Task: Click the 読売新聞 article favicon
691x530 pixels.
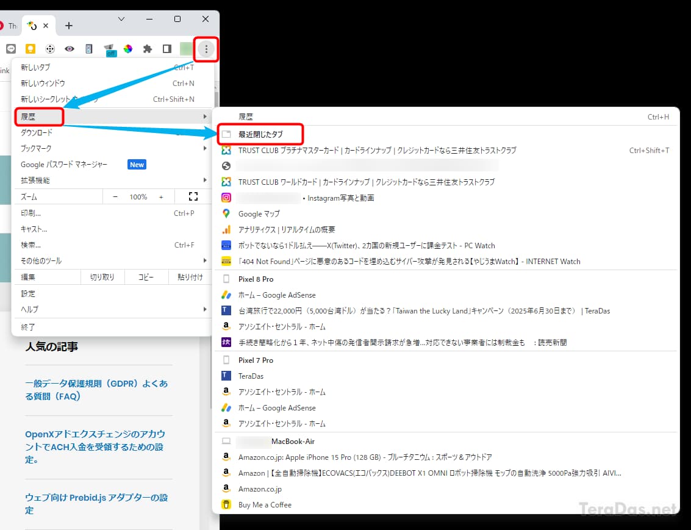Action: (226, 342)
